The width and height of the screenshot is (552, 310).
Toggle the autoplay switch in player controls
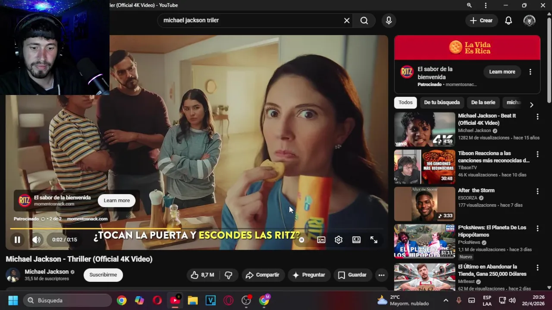(x=301, y=240)
